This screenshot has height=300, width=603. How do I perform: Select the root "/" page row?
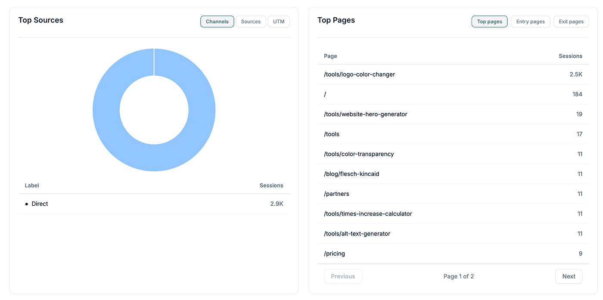453,94
